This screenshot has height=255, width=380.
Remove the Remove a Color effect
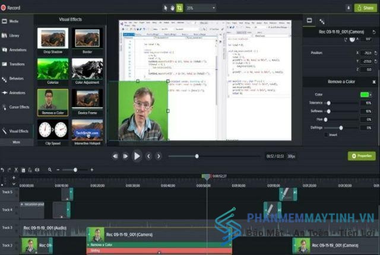point(374,82)
